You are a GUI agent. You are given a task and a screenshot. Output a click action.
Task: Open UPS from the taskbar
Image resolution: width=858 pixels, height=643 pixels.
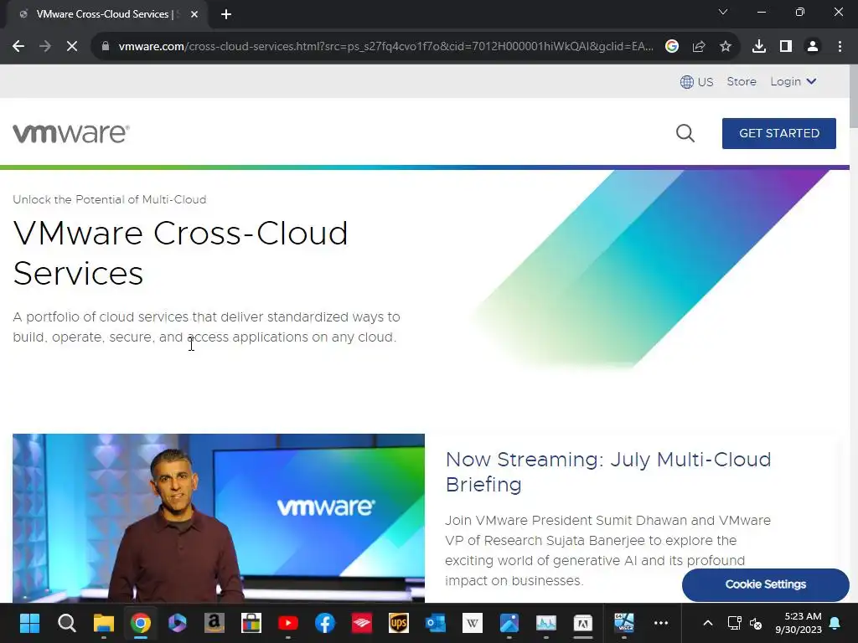(398, 623)
